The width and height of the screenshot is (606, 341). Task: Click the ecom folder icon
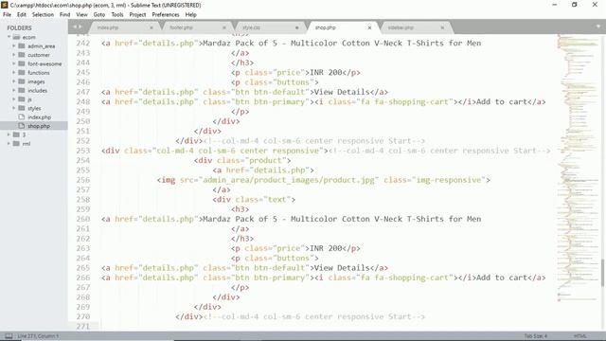[16, 37]
